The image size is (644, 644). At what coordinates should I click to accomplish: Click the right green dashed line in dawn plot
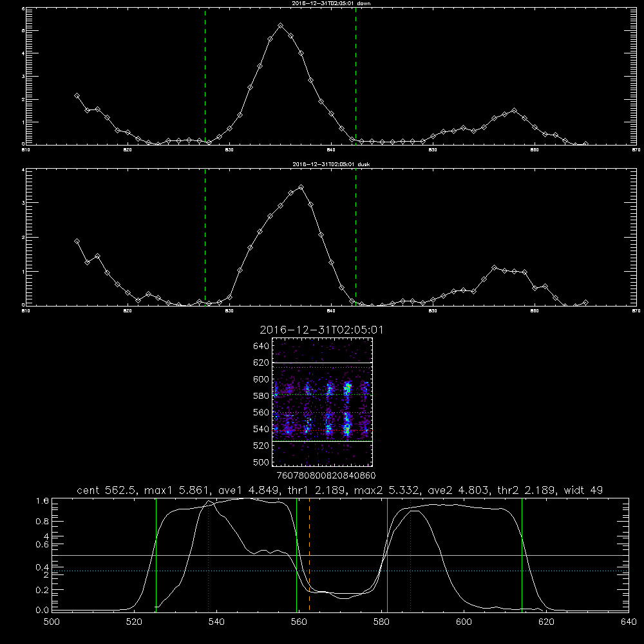point(355,76)
